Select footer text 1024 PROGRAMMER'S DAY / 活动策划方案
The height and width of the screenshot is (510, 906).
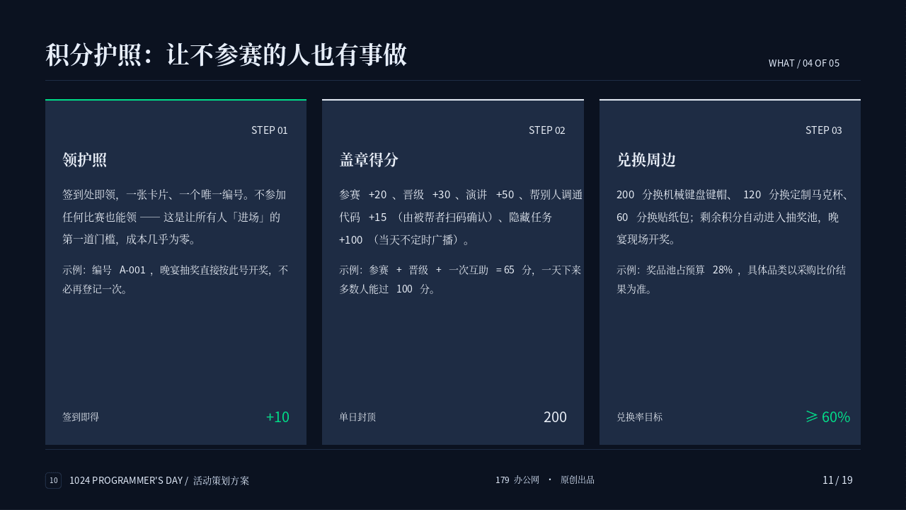coord(159,480)
